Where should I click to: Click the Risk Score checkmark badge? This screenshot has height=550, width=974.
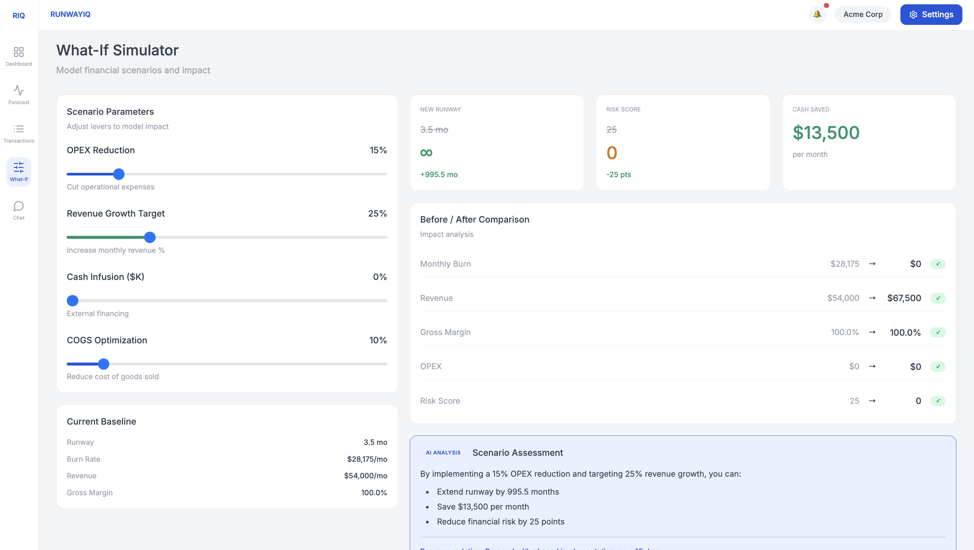[x=938, y=401]
